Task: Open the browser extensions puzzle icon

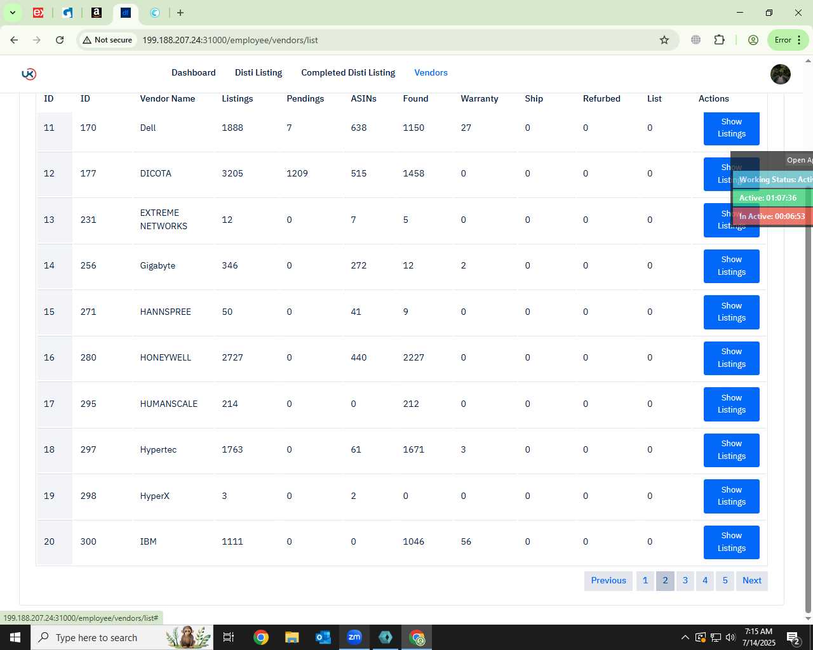Action: click(719, 40)
